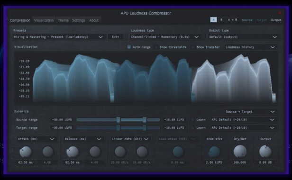This screenshot has width=292, height=180.
Task: Click the -19.29 loudness axis label
Action: 24,61
